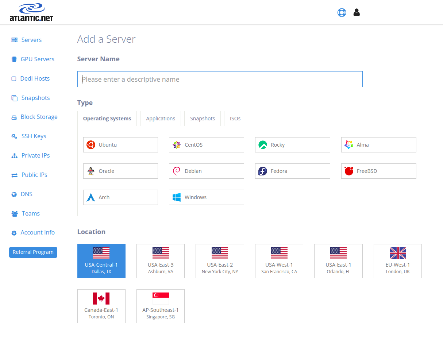Click the Account Info gear icon
Image resolution: width=443 pixels, height=337 pixels.
click(x=14, y=233)
